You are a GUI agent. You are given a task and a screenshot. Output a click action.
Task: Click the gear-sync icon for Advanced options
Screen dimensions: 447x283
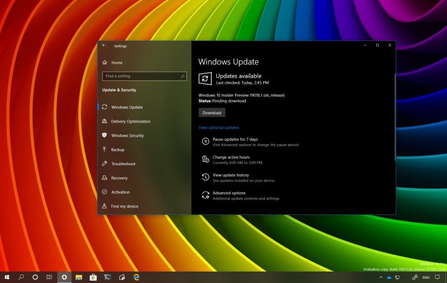pyautogui.click(x=205, y=195)
